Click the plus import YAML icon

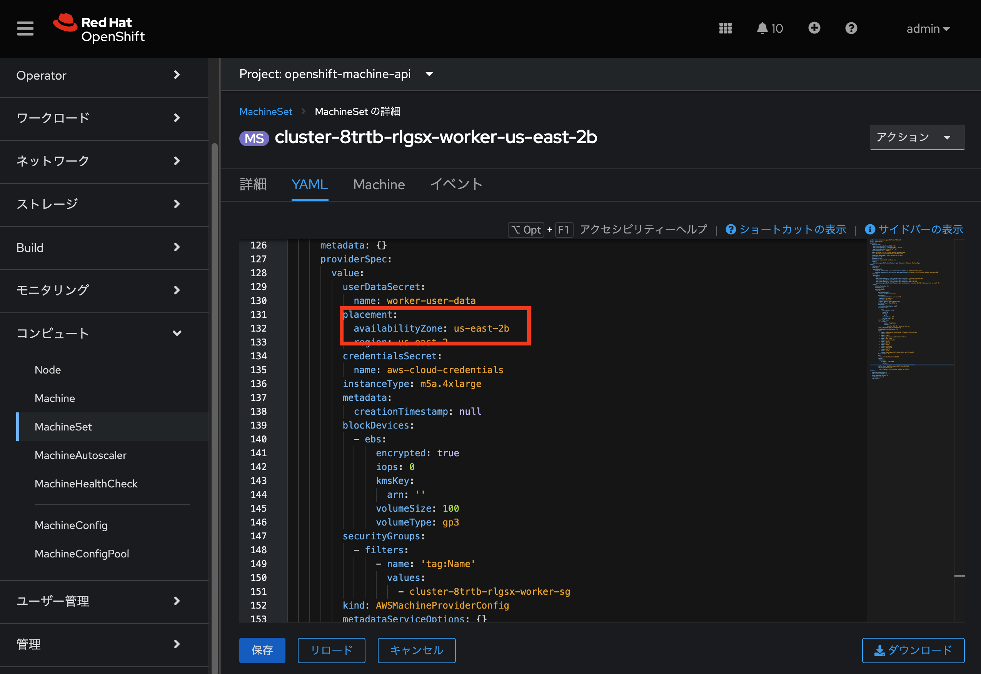814,28
